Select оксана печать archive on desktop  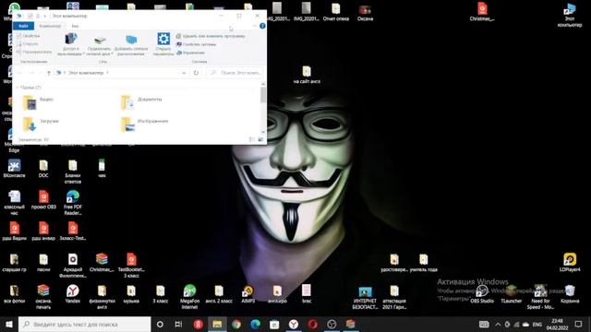click(43, 297)
